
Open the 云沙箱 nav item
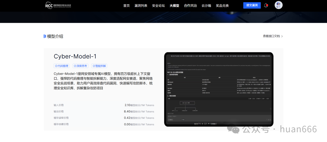[x=206, y=6]
